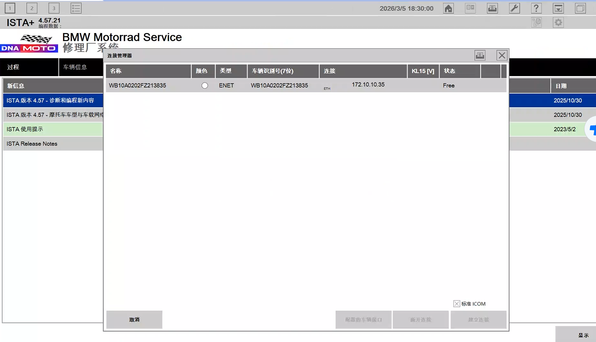Open the dropdown panel icon in top toolbar

click(558, 8)
